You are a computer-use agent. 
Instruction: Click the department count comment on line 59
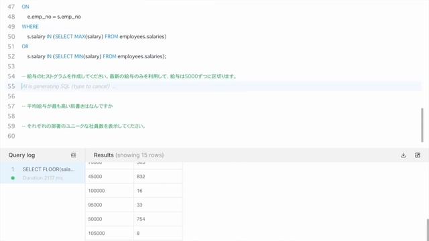pos(83,127)
